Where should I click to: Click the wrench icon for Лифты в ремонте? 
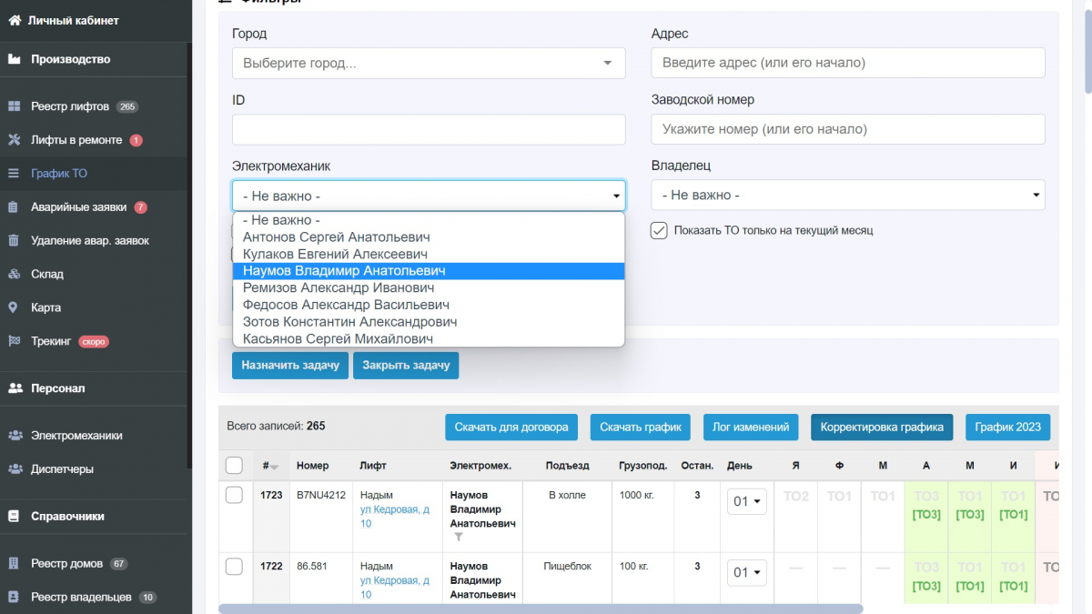15,140
